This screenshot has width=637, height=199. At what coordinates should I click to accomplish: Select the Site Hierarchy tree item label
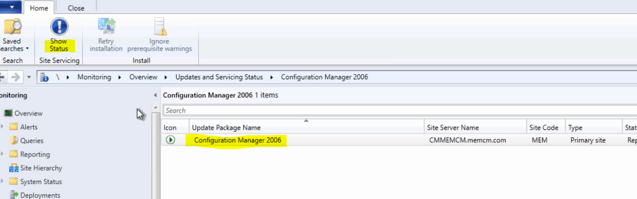click(x=41, y=168)
